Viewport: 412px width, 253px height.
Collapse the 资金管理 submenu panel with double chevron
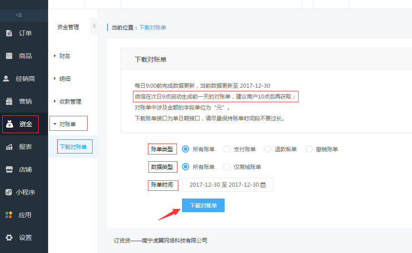(94, 26)
